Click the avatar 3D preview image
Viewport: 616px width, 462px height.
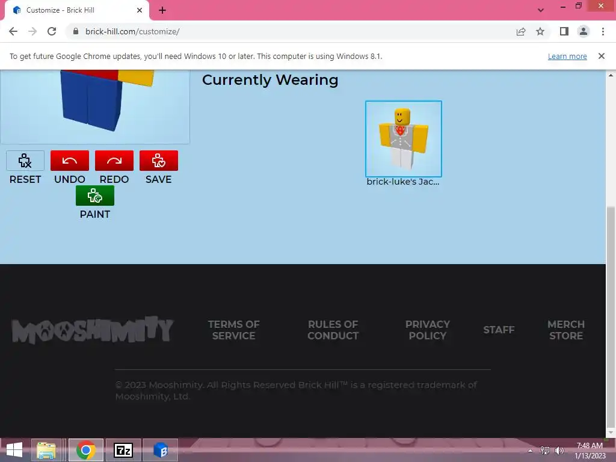pos(94,106)
